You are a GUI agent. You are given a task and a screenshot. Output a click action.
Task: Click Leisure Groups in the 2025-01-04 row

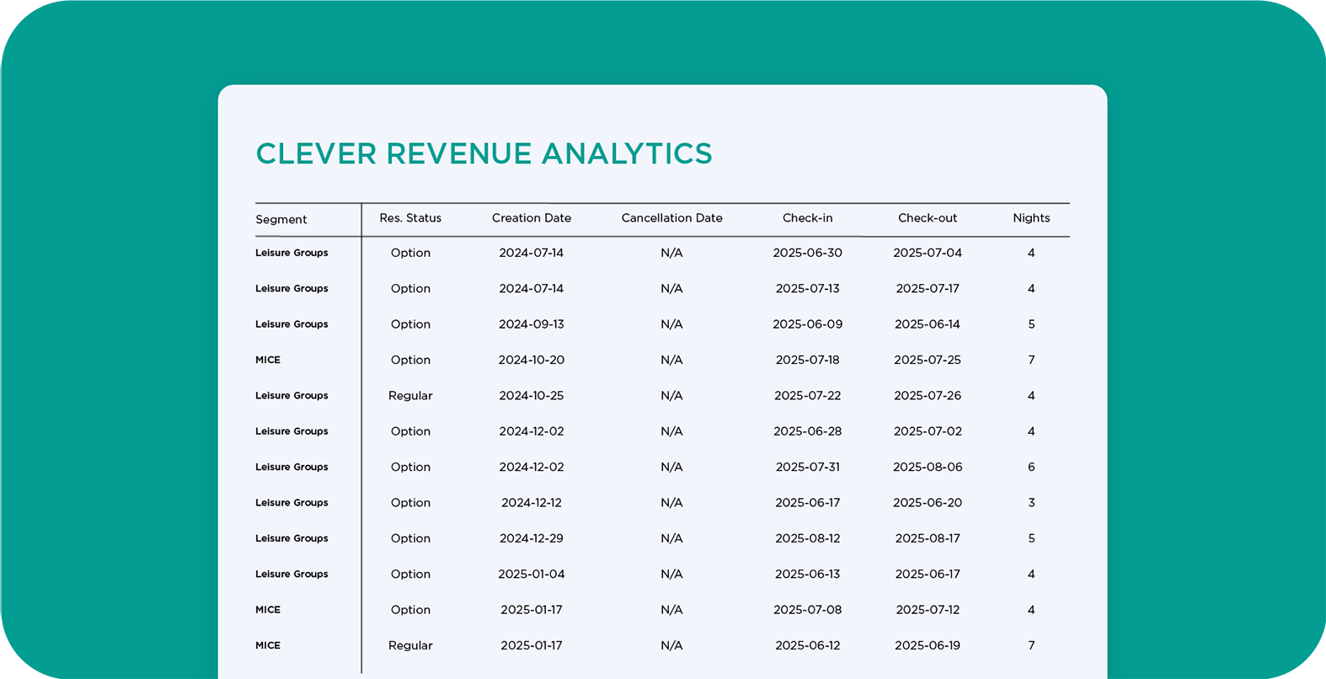pos(291,575)
